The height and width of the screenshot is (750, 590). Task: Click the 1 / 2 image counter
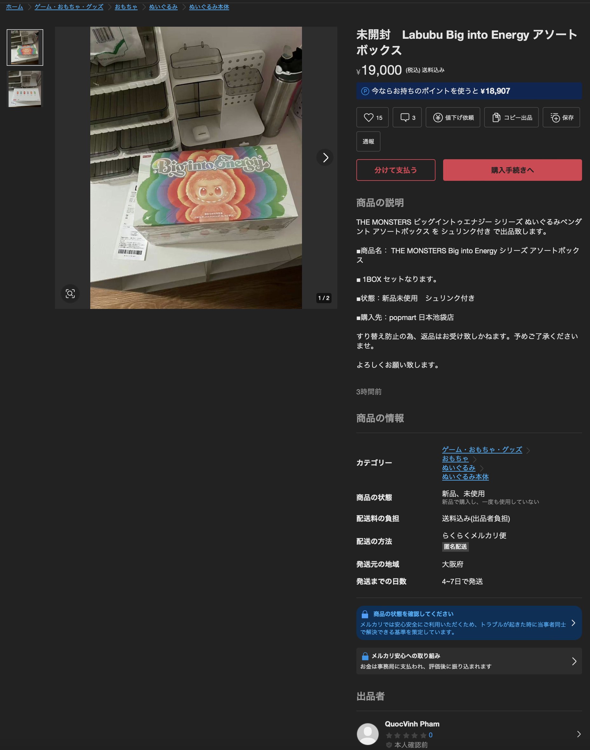pos(324,298)
